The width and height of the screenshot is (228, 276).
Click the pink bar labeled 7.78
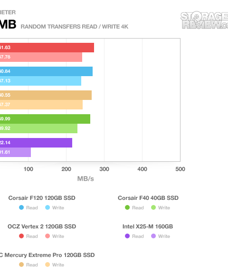click(41, 57)
